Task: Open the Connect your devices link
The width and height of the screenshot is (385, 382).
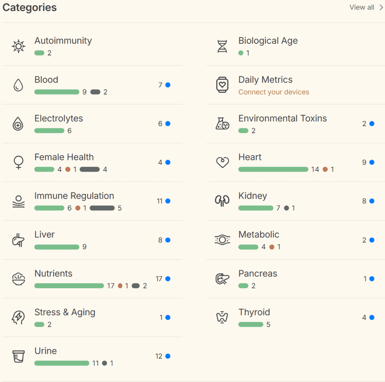Action: pos(274,92)
